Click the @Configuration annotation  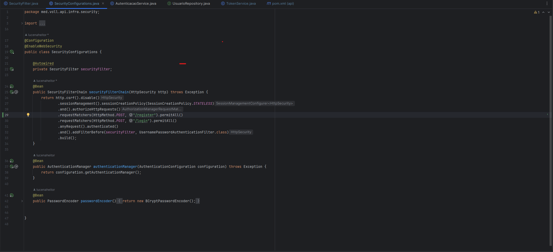(x=39, y=41)
